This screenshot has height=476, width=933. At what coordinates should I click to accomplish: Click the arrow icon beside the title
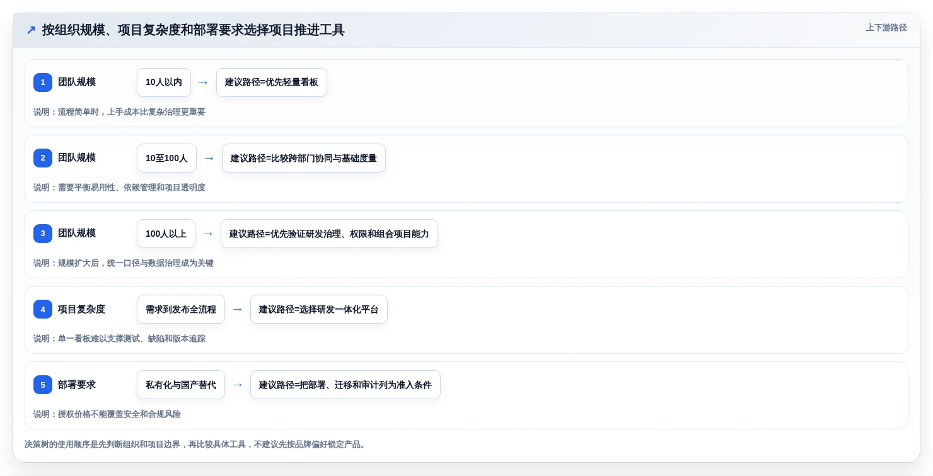31,30
